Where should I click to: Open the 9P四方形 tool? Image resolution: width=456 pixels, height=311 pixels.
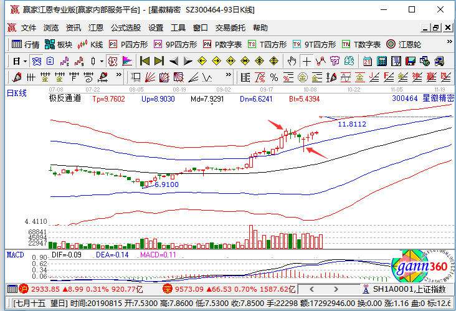pos(176,44)
